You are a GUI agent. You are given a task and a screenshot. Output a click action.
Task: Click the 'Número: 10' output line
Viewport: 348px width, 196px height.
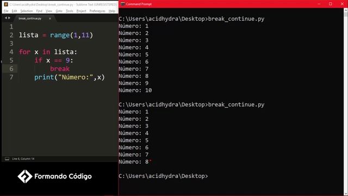click(x=135, y=90)
